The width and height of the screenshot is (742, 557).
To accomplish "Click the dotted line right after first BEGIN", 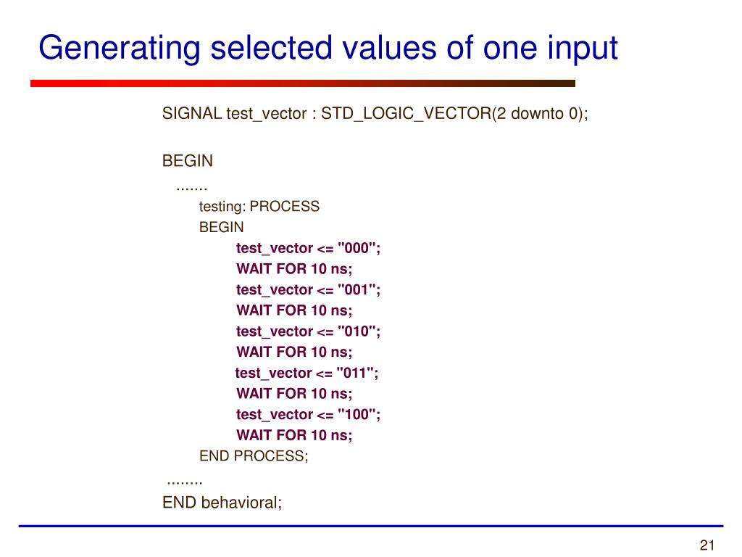I will click(x=191, y=186).
